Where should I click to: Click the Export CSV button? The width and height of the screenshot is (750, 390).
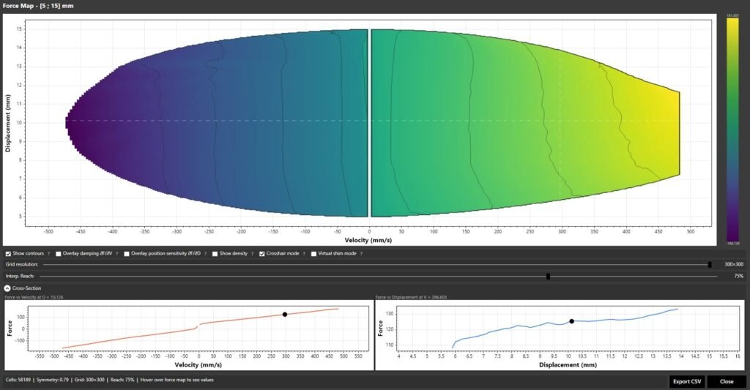click(x=687, y=381)
